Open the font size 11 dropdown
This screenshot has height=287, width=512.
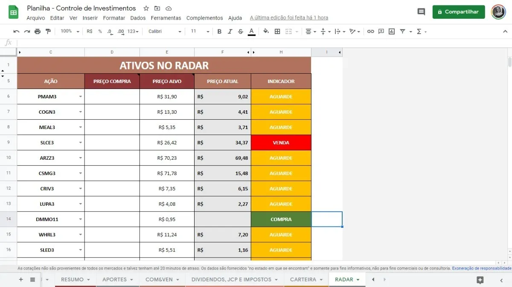coord(200,32)
